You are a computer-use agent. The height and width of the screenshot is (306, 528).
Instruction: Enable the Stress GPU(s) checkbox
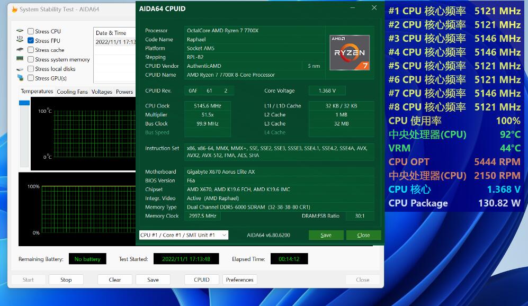pos(31,78)
